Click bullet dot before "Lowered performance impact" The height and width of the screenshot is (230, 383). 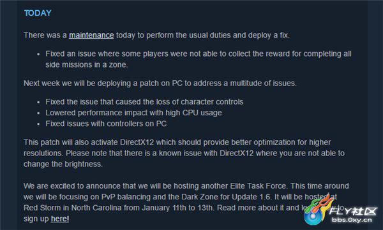tap(38, 113)
